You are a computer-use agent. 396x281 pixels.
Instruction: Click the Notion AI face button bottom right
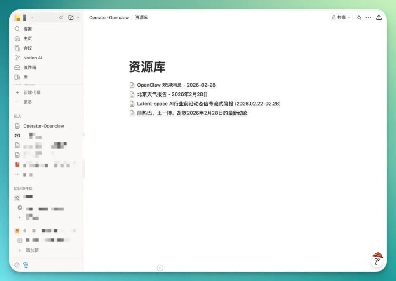(377, 260)
